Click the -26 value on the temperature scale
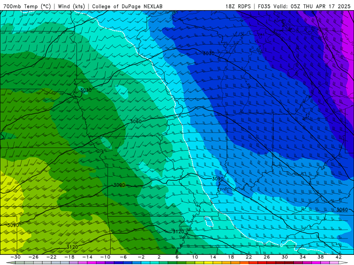This screenshot has height=265, width=354. click(34, 257)
